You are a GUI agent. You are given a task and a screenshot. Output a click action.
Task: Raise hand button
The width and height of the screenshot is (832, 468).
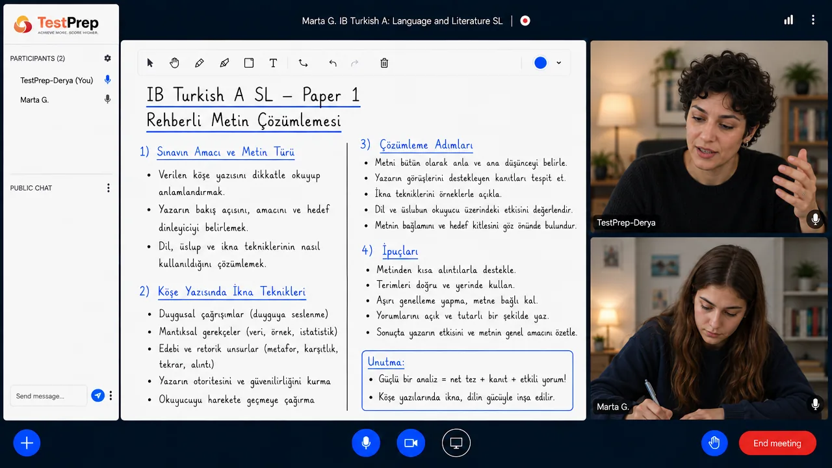click(x=714, y=443)
